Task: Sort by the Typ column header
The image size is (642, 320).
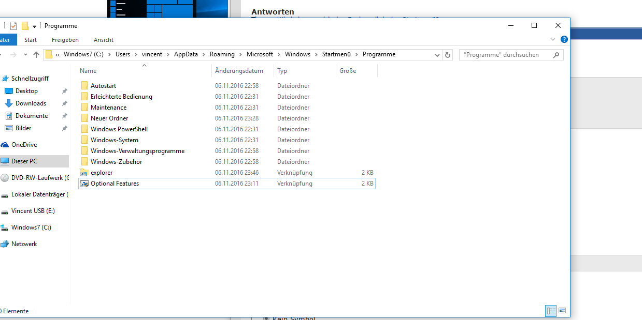Action: coord(305,71)
